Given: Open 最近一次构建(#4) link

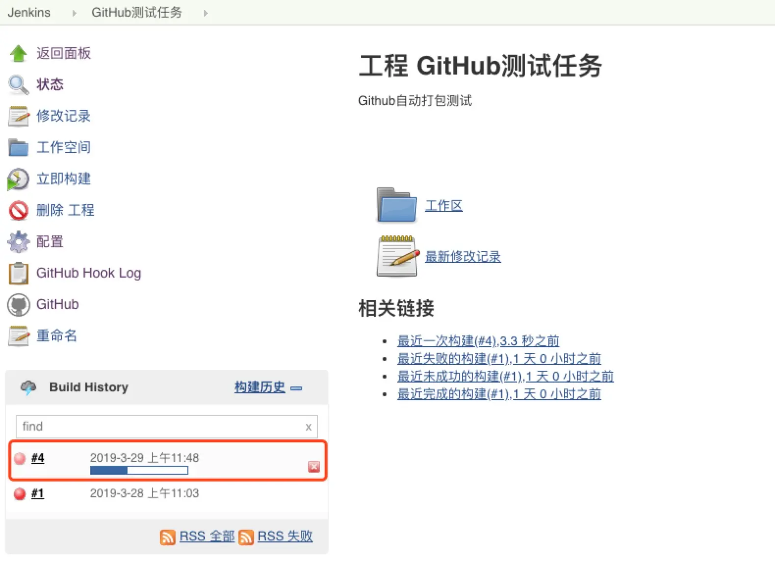Looking at the screenshot, I should [x=478, y=341].
